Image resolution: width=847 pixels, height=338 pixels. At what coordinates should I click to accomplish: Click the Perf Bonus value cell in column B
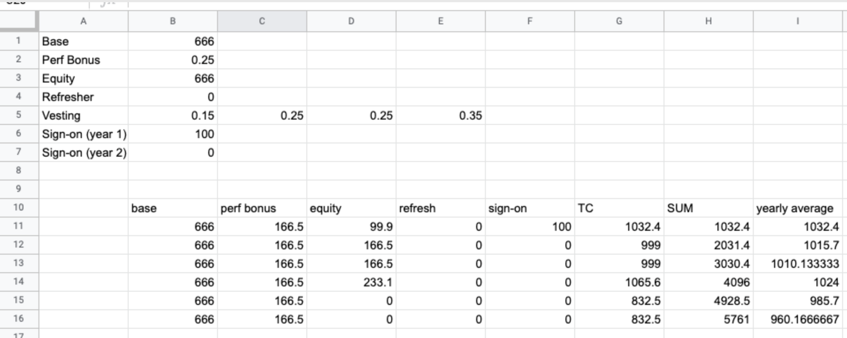[173, 60]
